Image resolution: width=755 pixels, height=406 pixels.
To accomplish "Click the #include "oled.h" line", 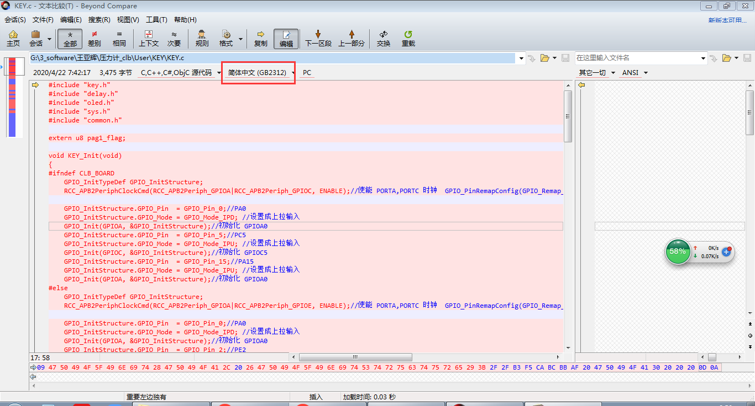I will pos(81,103).
